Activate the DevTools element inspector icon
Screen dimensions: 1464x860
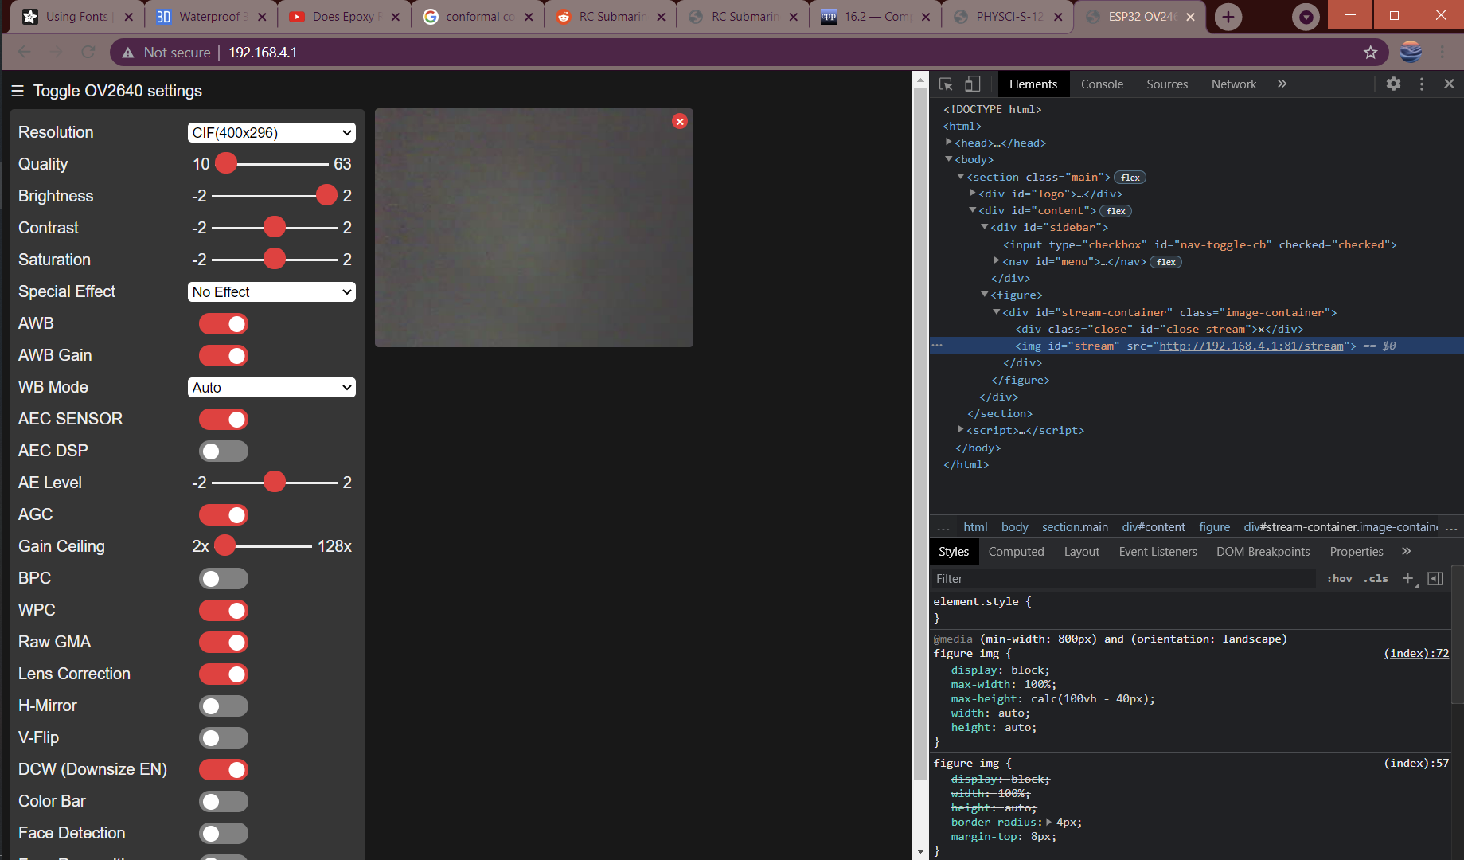coord(946,84)
